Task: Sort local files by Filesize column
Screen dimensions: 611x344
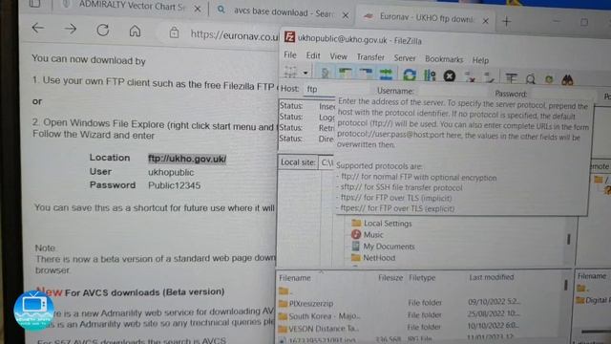Action: 390,278
